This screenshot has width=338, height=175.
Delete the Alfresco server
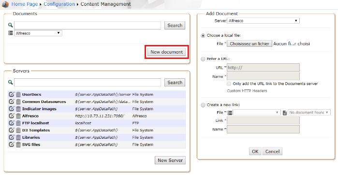click(18, 116)
